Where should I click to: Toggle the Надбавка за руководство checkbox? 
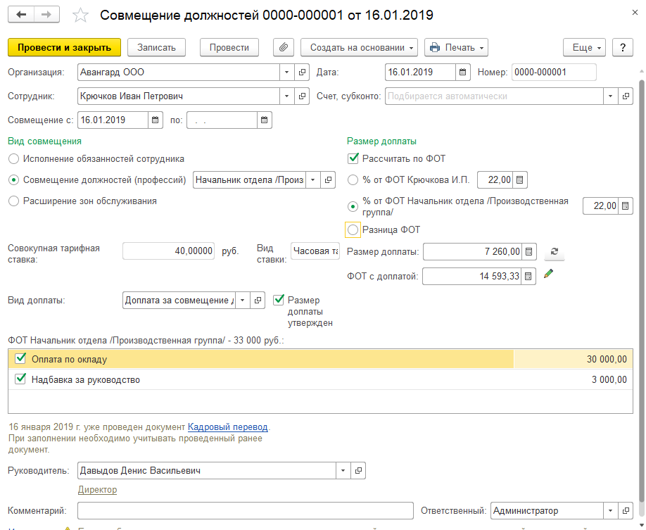[20, 379]
